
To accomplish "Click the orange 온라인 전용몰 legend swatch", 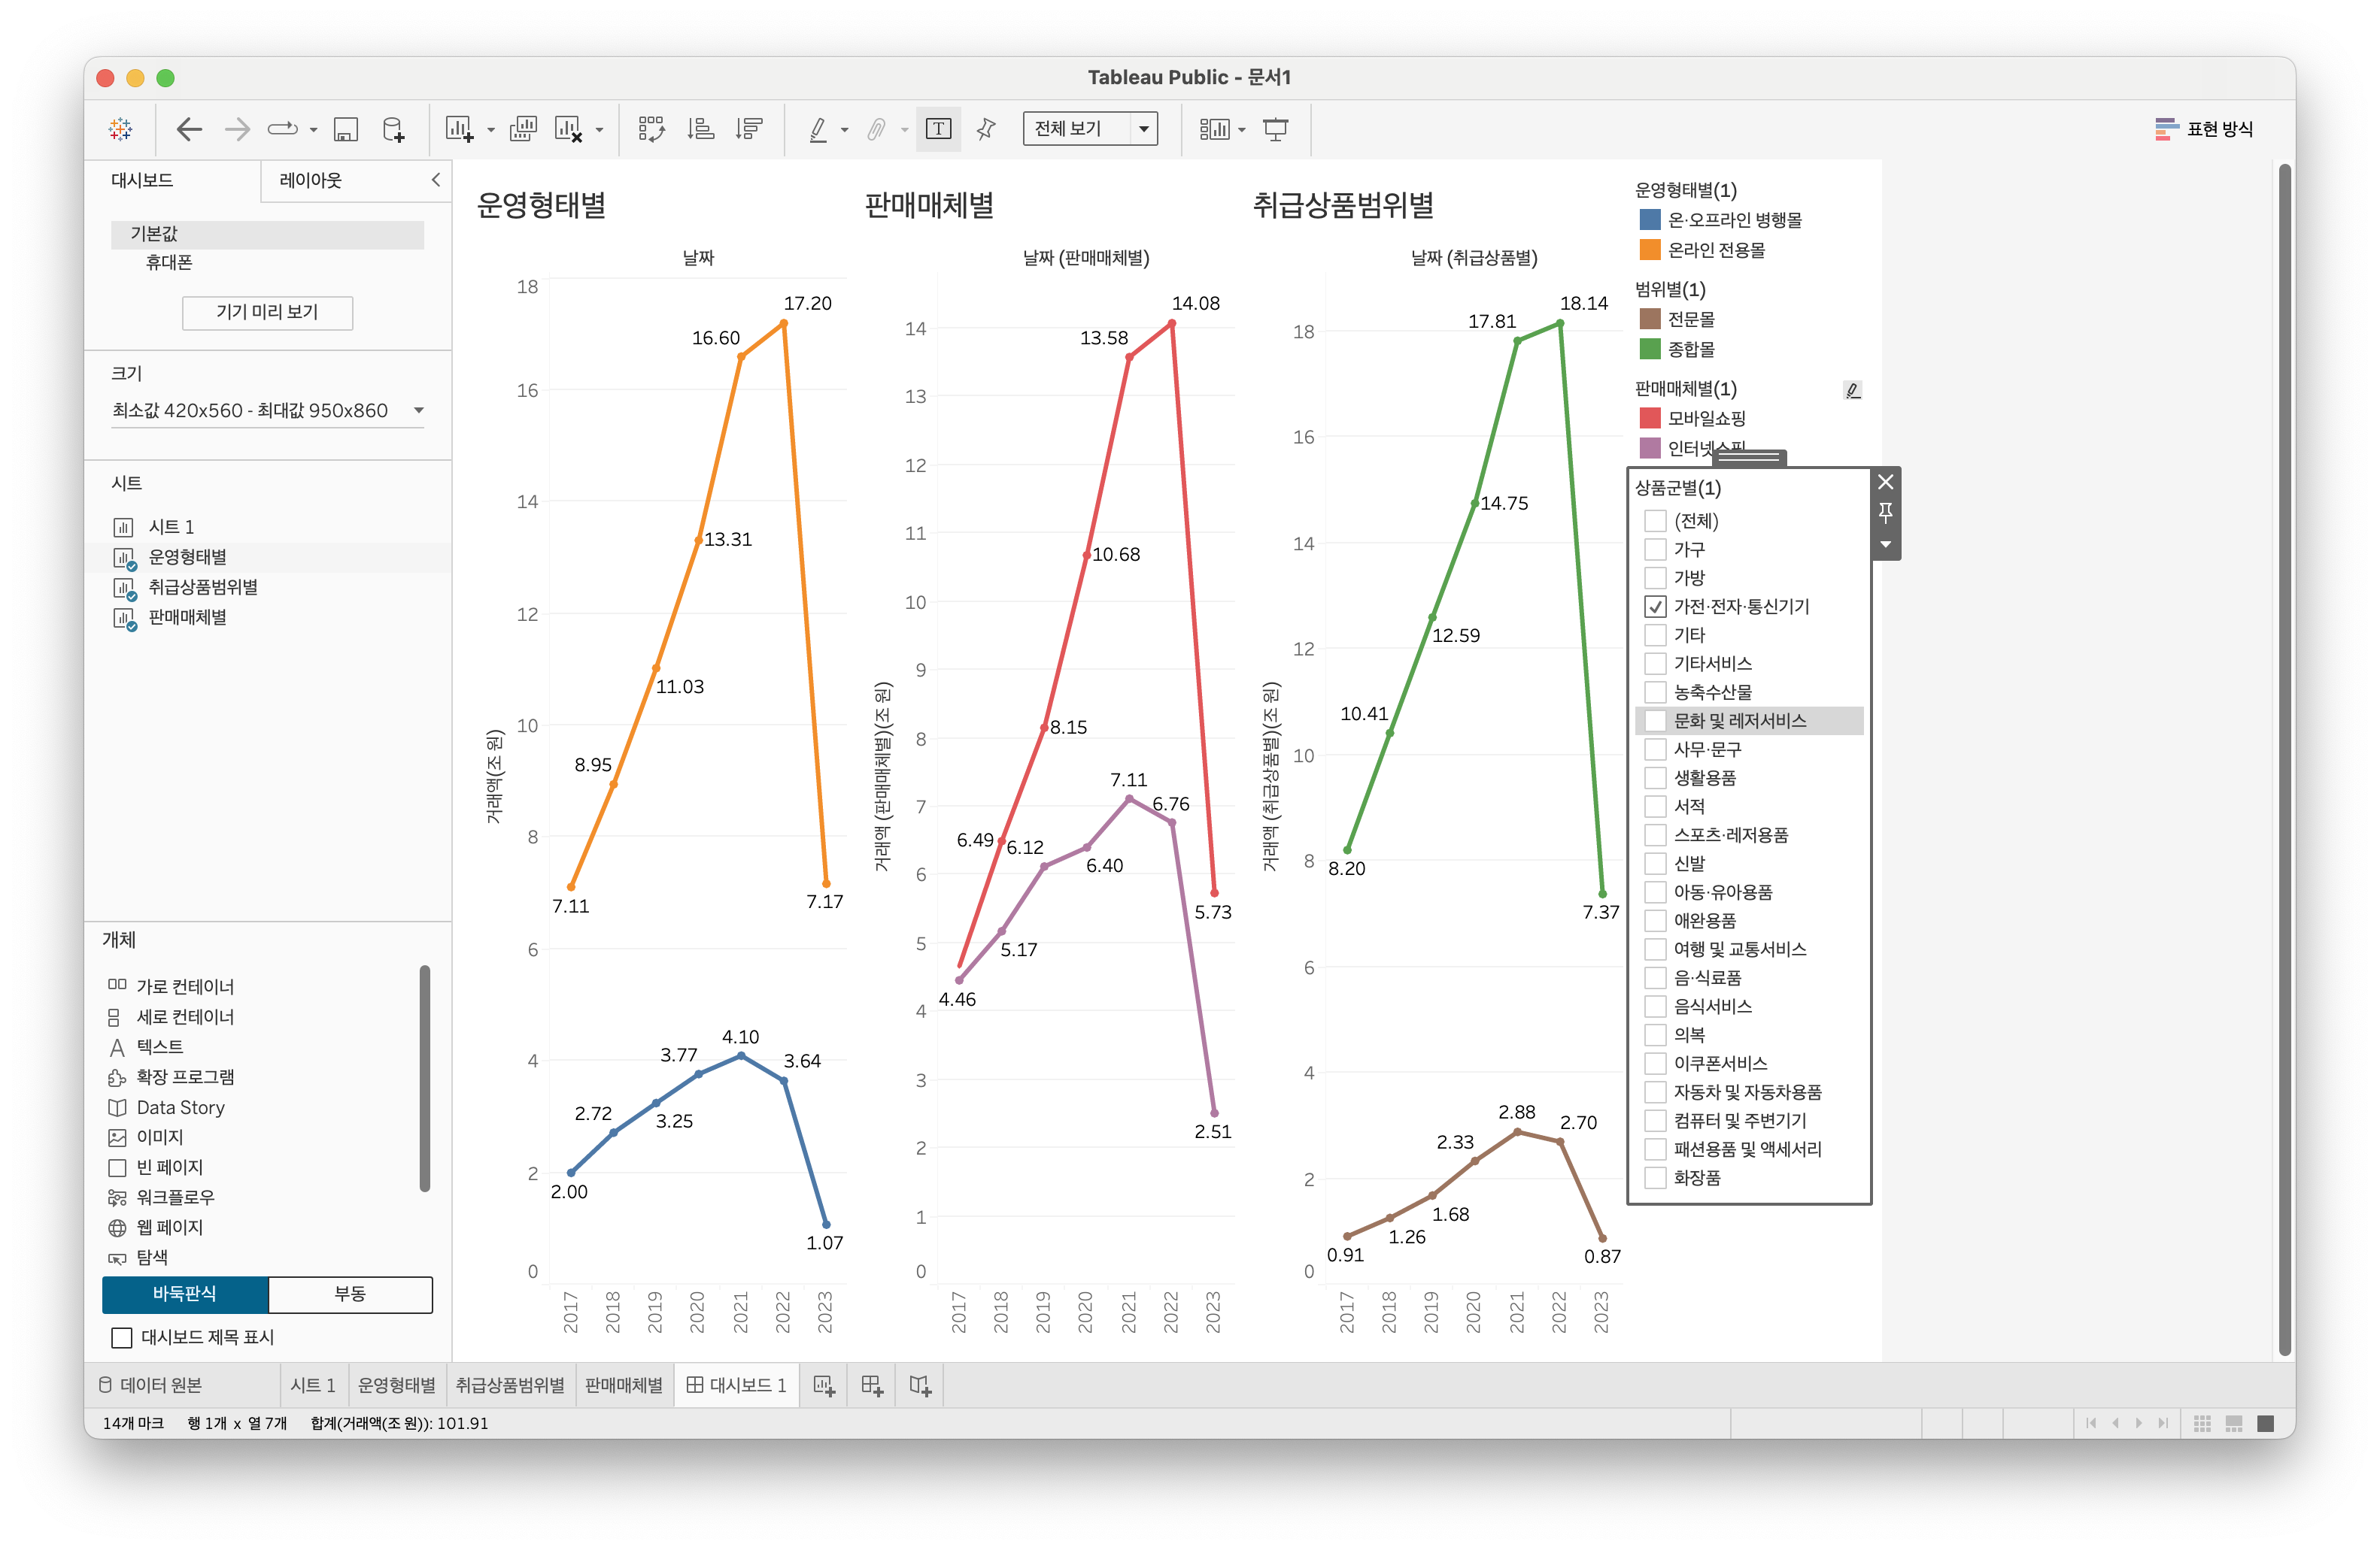I will click(x=1650, y=250).
